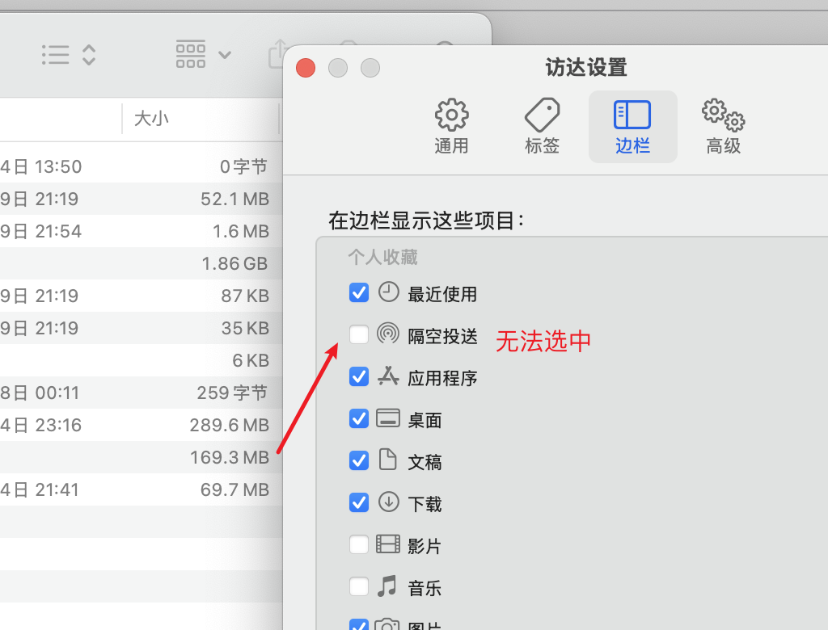The width and height of the screenshot is (828, 630).
Task: Select the Tags tab icon
Action: 542,115
